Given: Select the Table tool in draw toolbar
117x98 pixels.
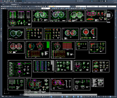Looking at the screenshot, I should [1, 38].
